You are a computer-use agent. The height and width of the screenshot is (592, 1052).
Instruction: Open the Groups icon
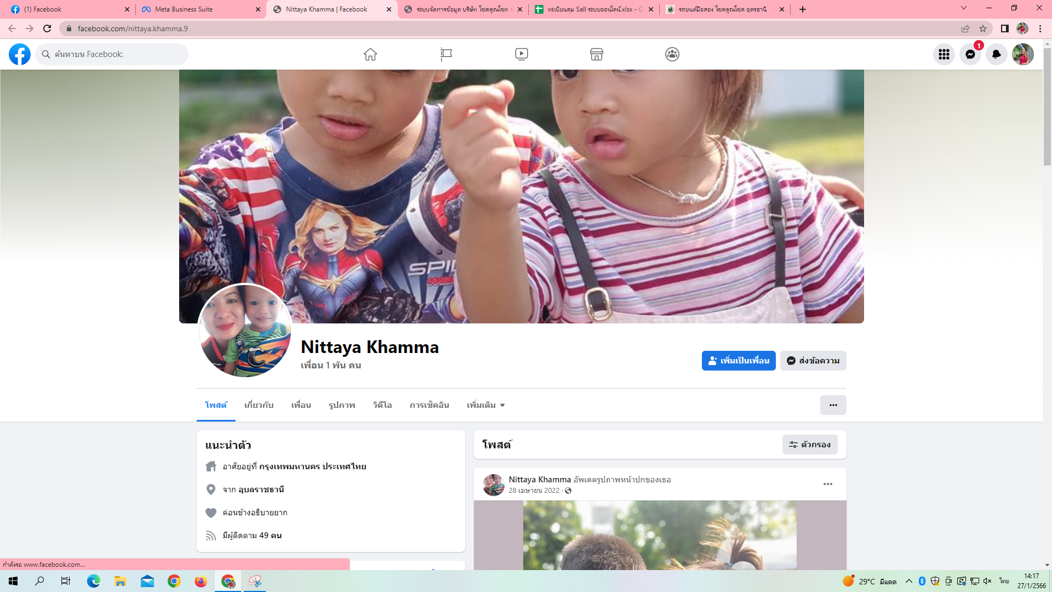672,54
